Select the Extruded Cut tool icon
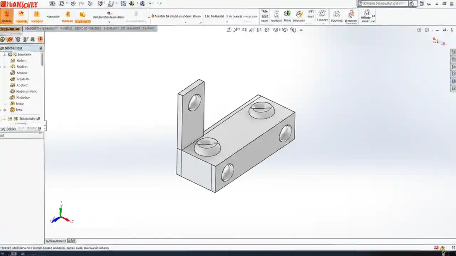The width and height of the screenshot is (456, 256). click(x=37, y=16)
